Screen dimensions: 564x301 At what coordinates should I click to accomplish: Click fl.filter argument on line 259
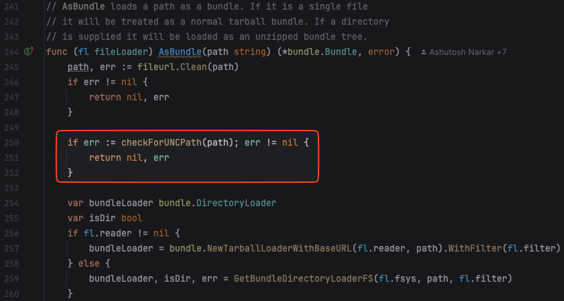coord(483,278)
